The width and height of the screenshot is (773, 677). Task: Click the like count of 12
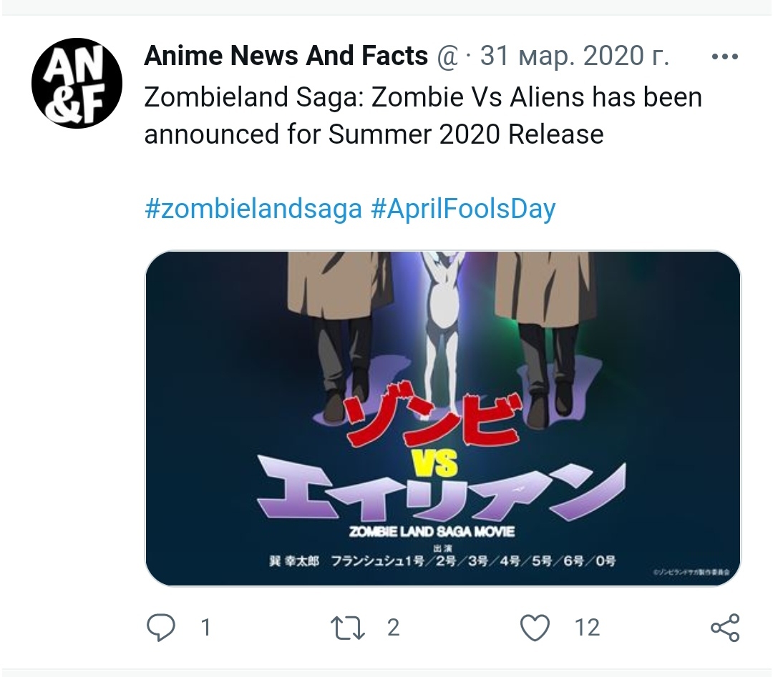(587, 628)
